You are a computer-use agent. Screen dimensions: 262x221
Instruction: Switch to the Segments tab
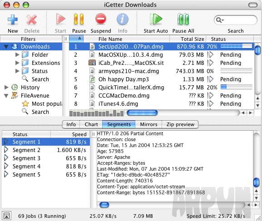[x=119, y=124]
